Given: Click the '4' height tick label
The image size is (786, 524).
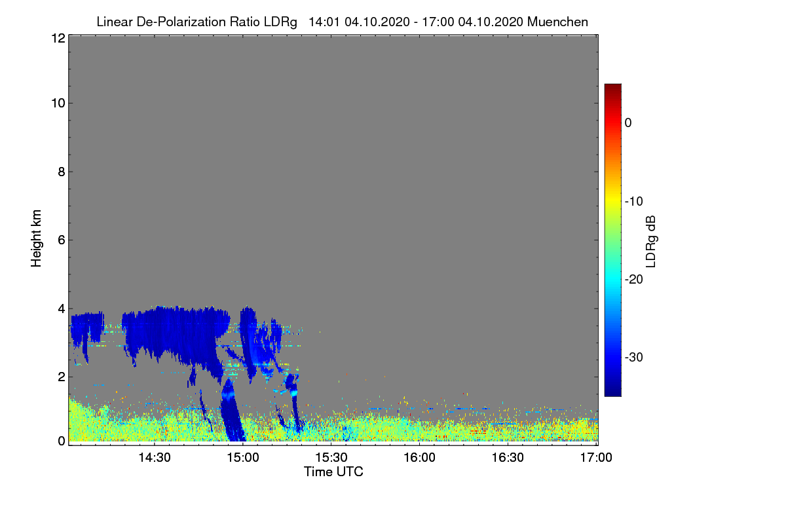Looking at the screenshot, I should pyautogui.click(x=61, y=308).
